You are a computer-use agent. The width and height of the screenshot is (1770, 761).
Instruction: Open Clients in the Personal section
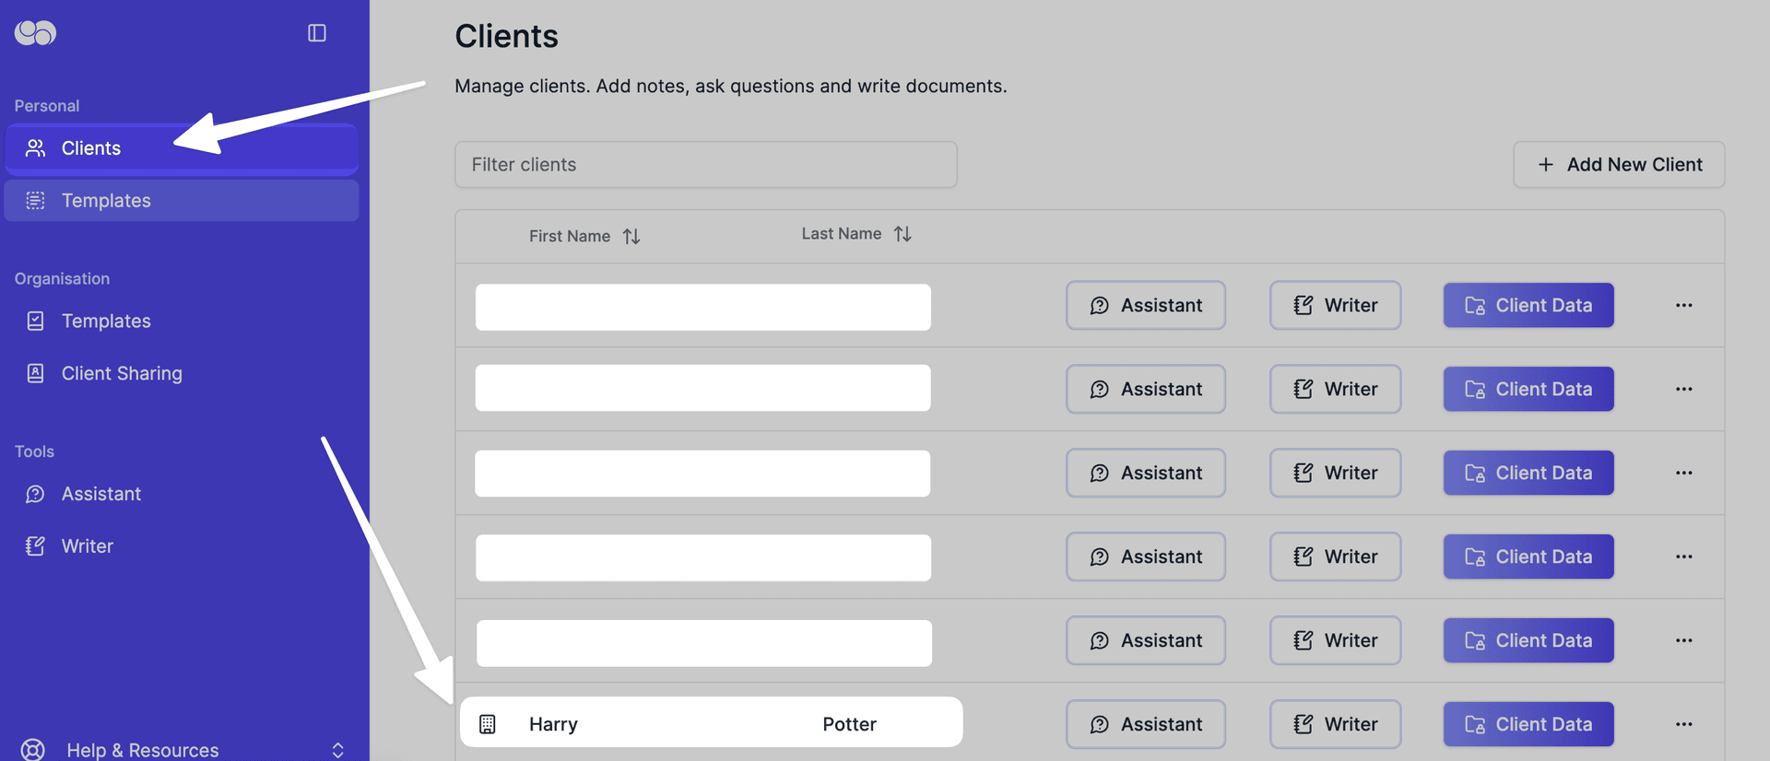pos(182,148)
